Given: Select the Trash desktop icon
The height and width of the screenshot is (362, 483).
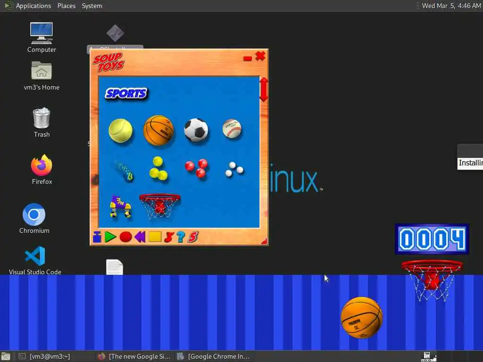Looking at the screenshot, I should (x=42, y=122).
